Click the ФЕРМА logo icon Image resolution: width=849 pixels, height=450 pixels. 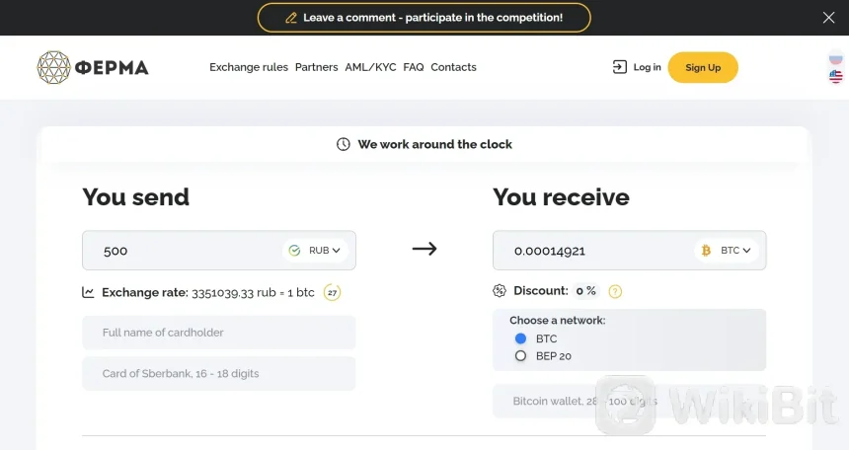pyautogui.click(x=53, y=67)
